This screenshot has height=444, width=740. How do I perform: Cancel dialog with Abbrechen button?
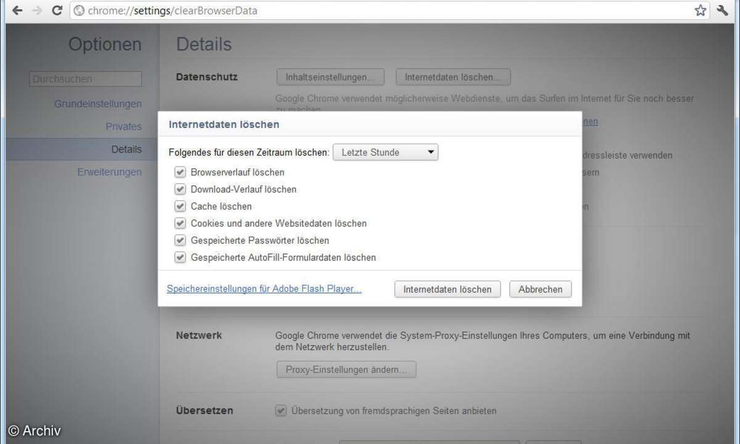[541, 289]
